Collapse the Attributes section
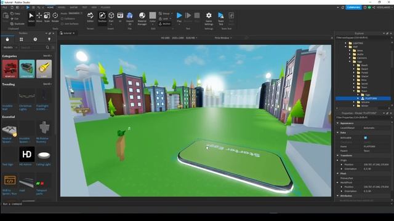The image size is (394, 221). click(338, 196)
